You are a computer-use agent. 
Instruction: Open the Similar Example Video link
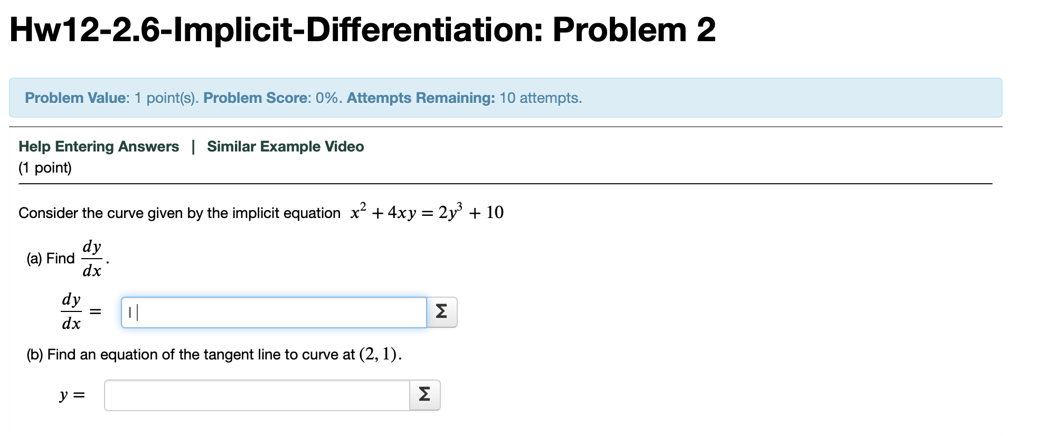(x=285, y=146)
